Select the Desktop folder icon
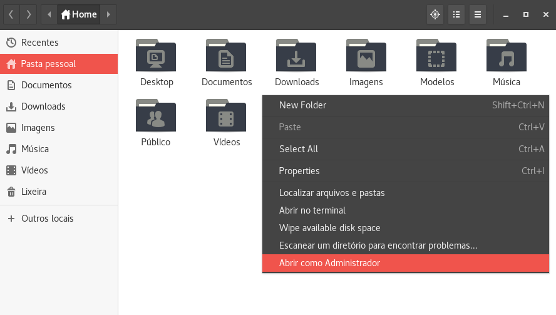 [156, 56]
